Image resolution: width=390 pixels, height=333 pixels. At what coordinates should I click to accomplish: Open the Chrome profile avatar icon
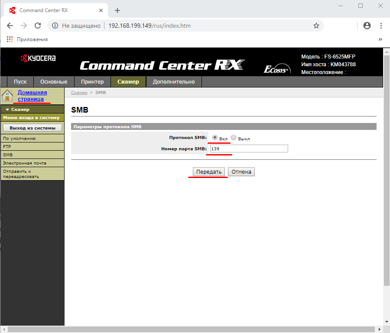point(367,26)
